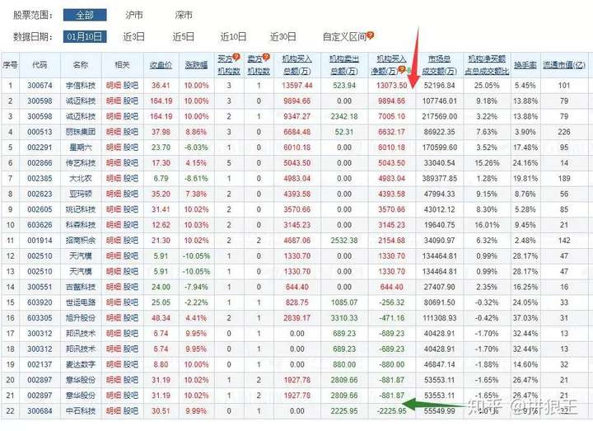Screen dimensions: 593x431
Task: Sort by 机构净买额占总成交额比 header
Action: click(x=487, y=65)
